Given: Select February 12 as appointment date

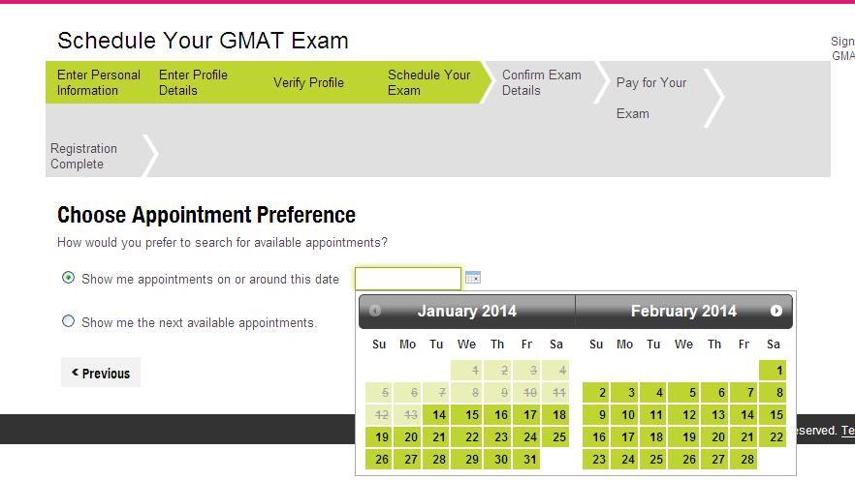Looking at the screenshot, I should click(x=683, y=415).
